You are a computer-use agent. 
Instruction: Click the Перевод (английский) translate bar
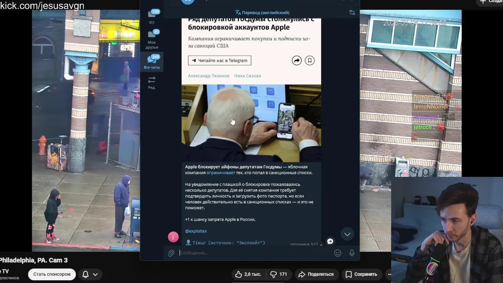pos(262,13)
